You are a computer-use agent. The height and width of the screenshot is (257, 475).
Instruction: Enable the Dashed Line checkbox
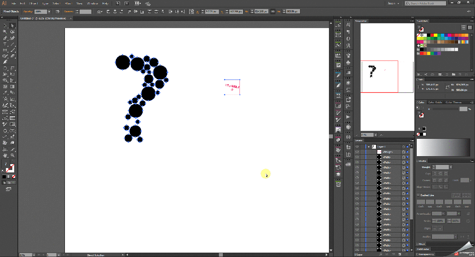point(418,195)
